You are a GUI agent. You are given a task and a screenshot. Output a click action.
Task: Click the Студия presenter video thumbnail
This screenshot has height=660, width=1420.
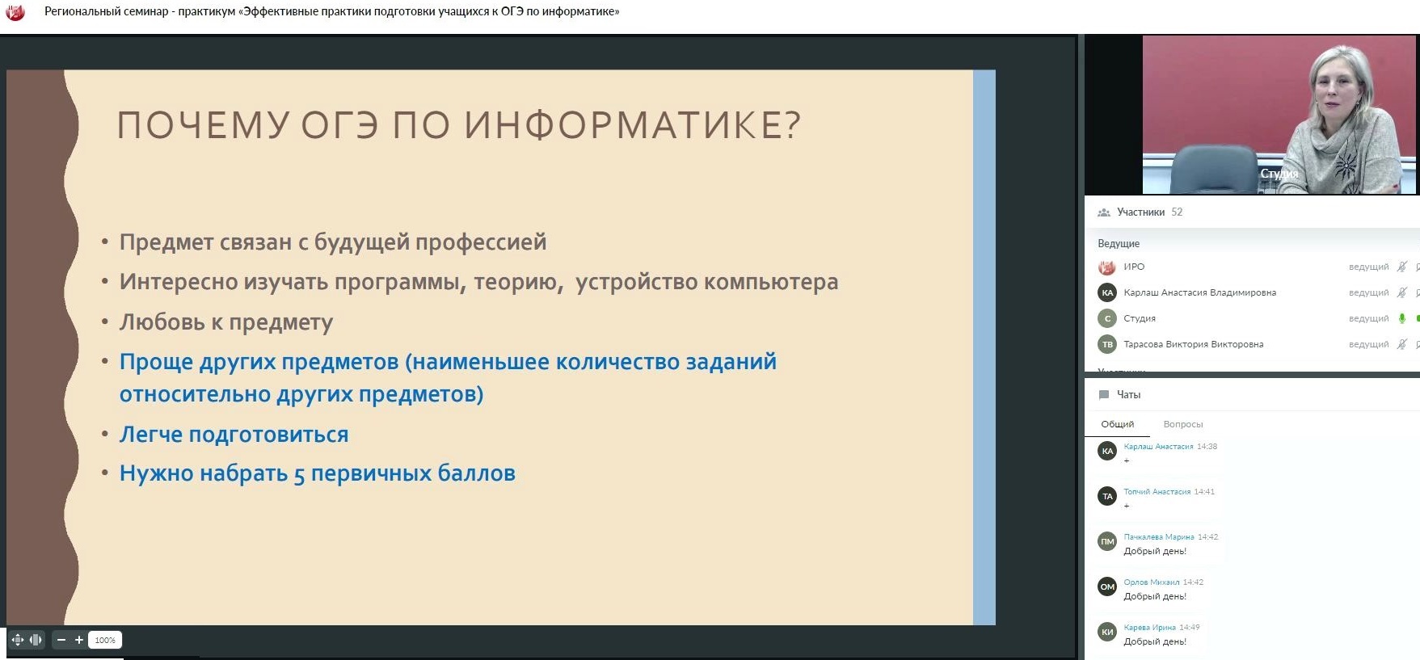pyautogui.click(x=1279, y=114)
